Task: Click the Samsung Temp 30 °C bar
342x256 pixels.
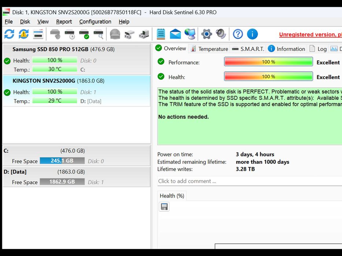Action: point(55,69)
